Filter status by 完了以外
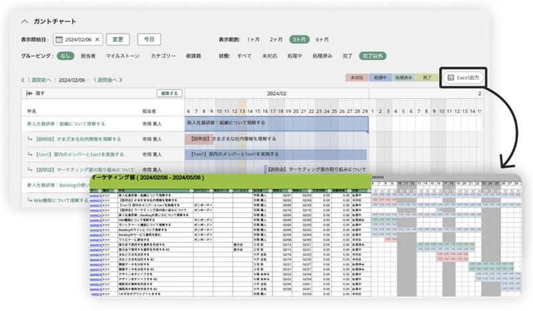533x311 pixels. pyautogui.click(x=374, y=57)
